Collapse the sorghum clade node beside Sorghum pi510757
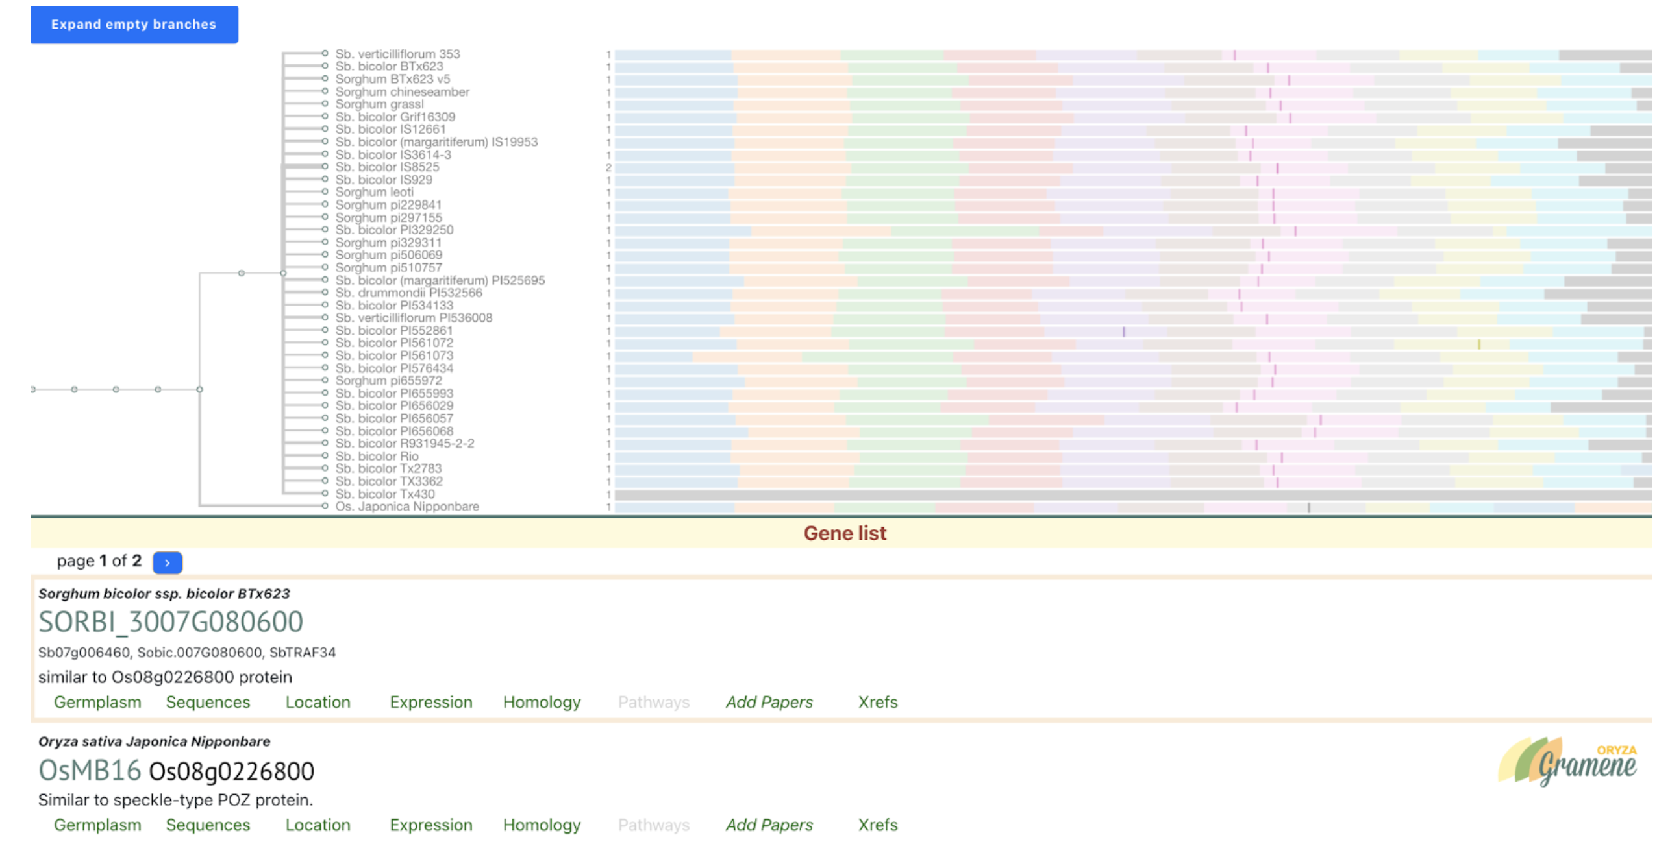This screenshot has height=855, width=1670. (x=283, y=273)
